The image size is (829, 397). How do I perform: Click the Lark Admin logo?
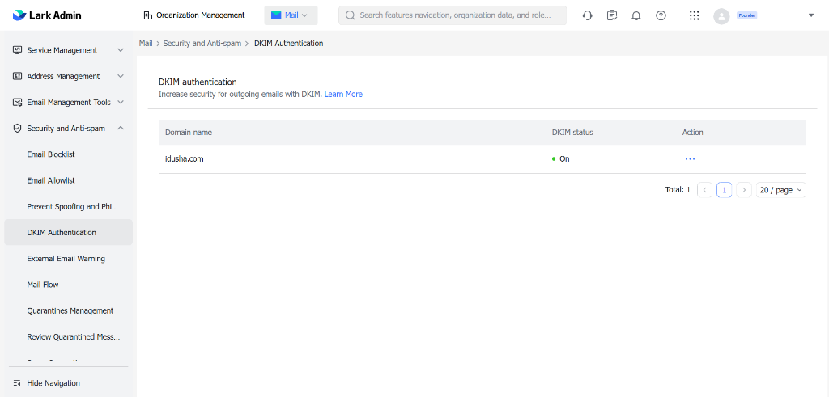tap(46, 15)
